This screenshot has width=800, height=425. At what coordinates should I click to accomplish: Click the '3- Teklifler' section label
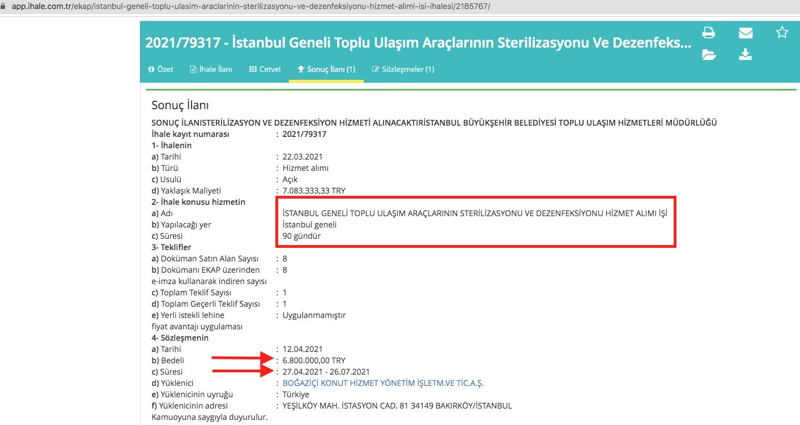(171, 247)
